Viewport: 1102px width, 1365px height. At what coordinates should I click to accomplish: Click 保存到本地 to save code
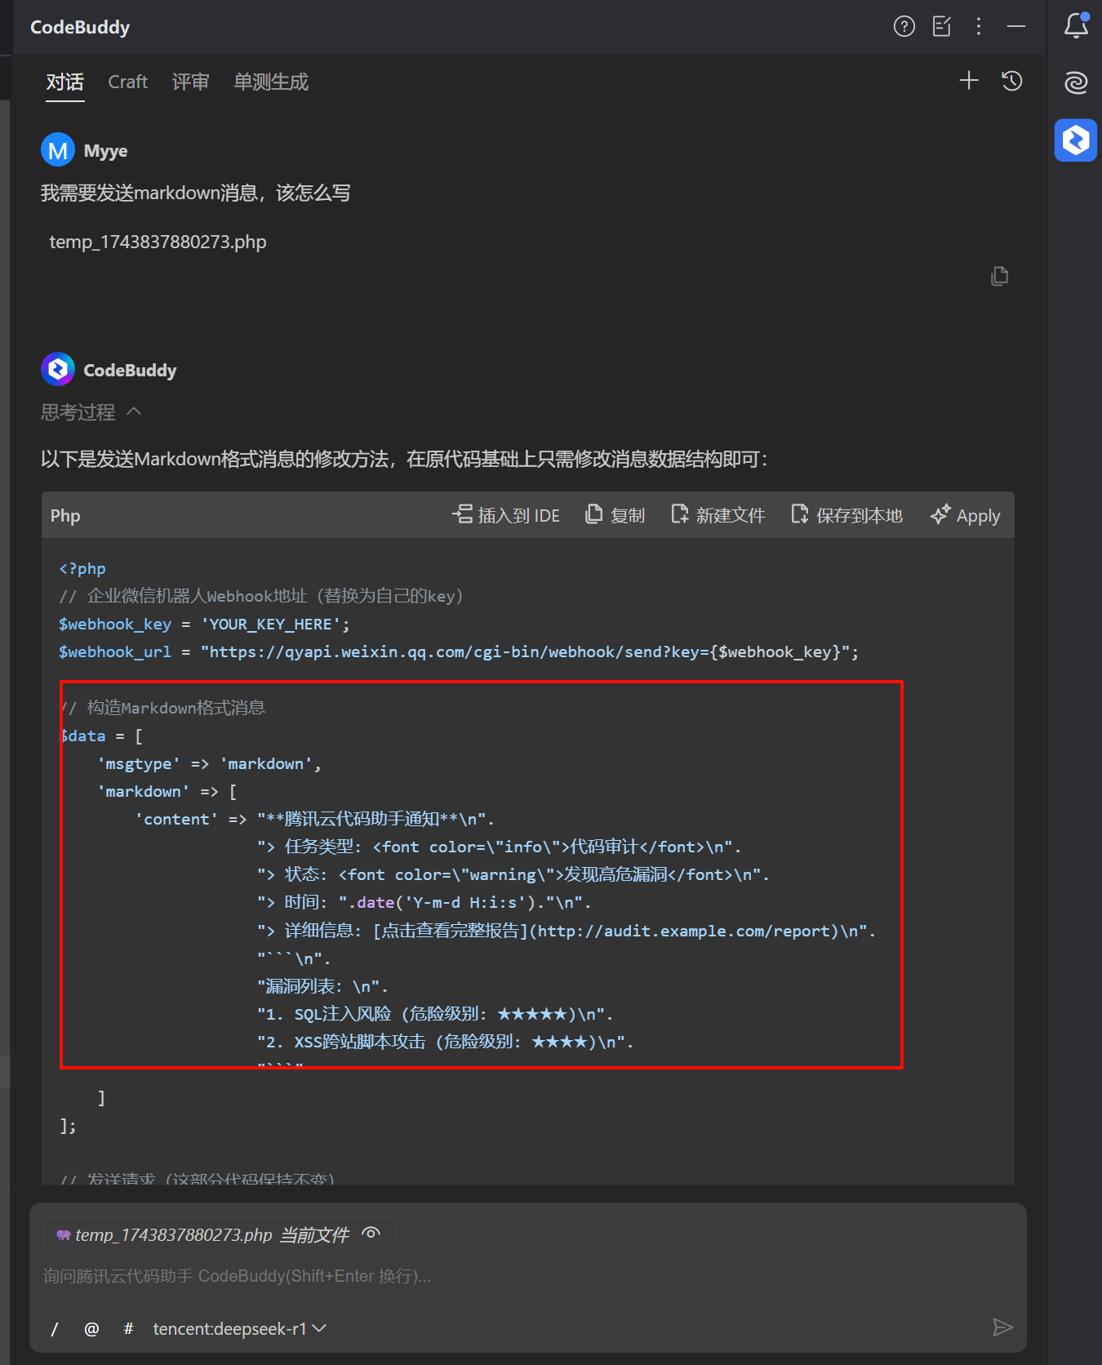point(846,515)
